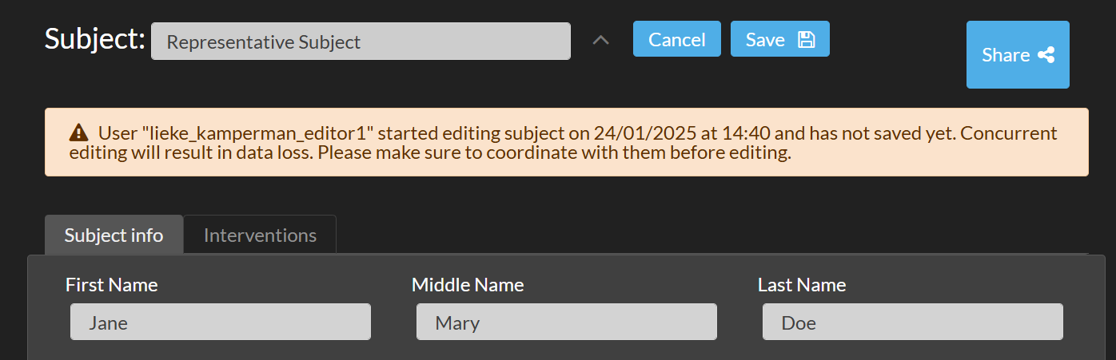Image resolution: width=1116 pixels, height=360 pixels.
Task: Click the warning triangle icon in the alert
Action: click(x=78, y=133)
